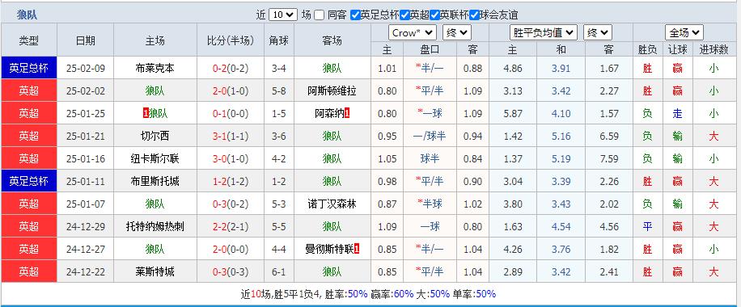Click the red card icon beside 曼彻斯特联
The width and height of the screenshot is (741, 307).
(357, 249)
